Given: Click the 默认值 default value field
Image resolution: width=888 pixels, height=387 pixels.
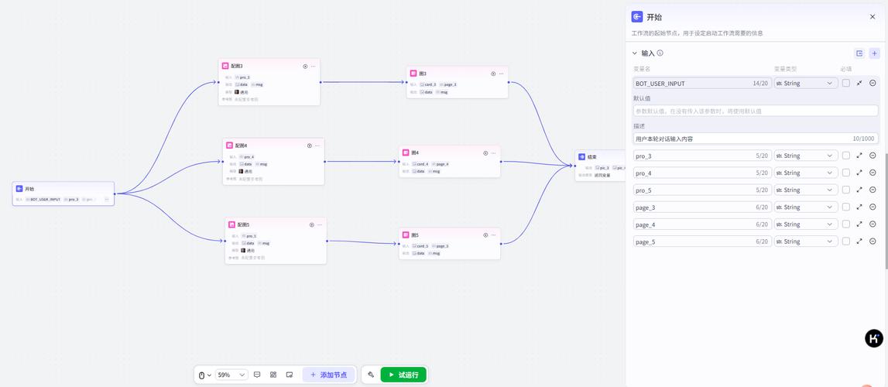Looking at the screenshot, I should 755,111.
